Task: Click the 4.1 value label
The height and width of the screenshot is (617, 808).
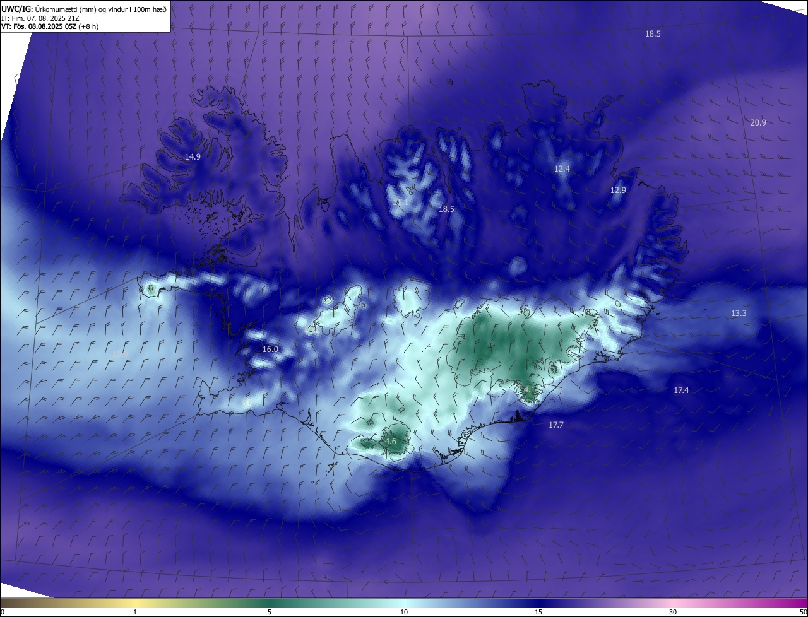Action: (x=529, y=391)
